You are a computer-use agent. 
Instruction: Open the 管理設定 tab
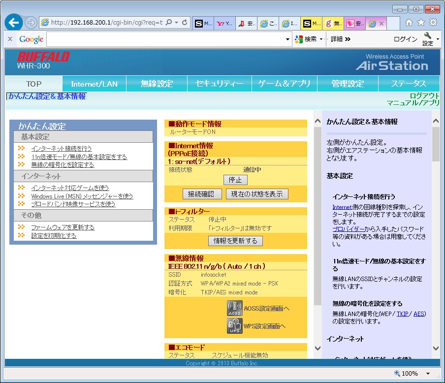tap(348, 84)
